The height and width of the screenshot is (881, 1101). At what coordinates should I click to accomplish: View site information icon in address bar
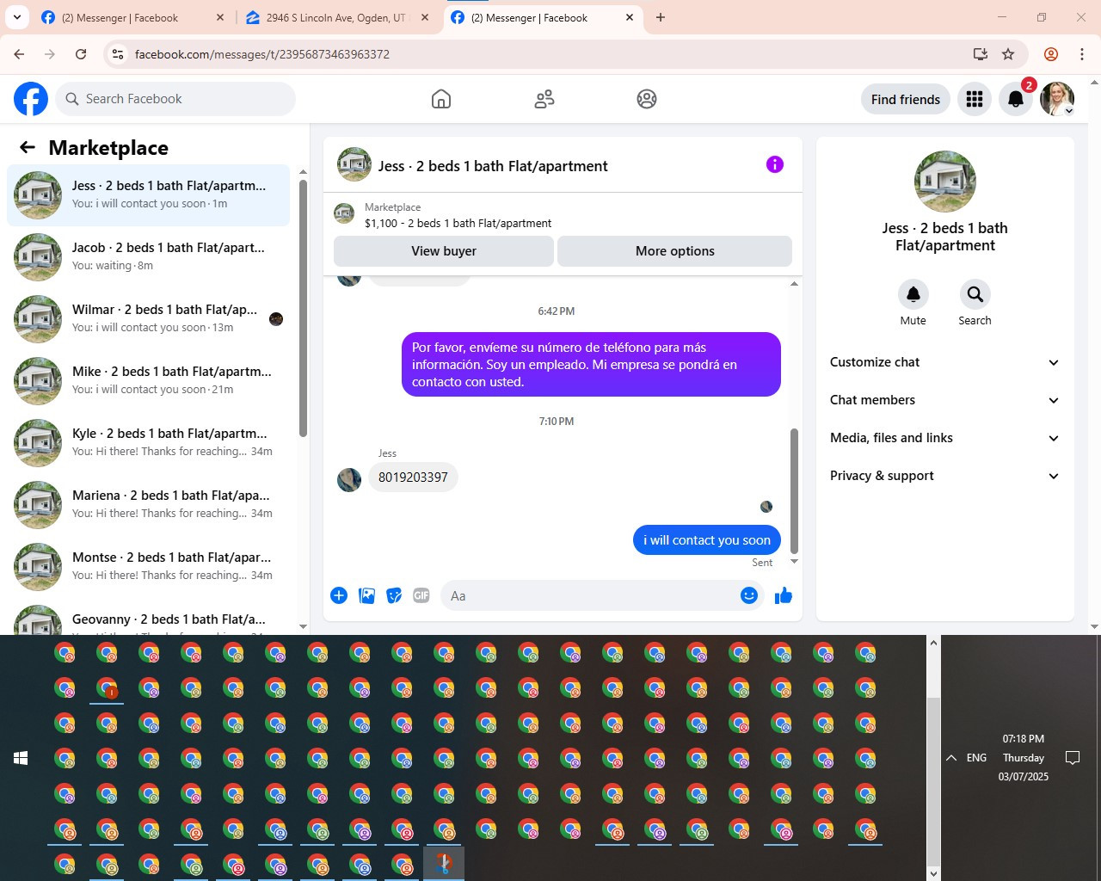tap(118, 54)
